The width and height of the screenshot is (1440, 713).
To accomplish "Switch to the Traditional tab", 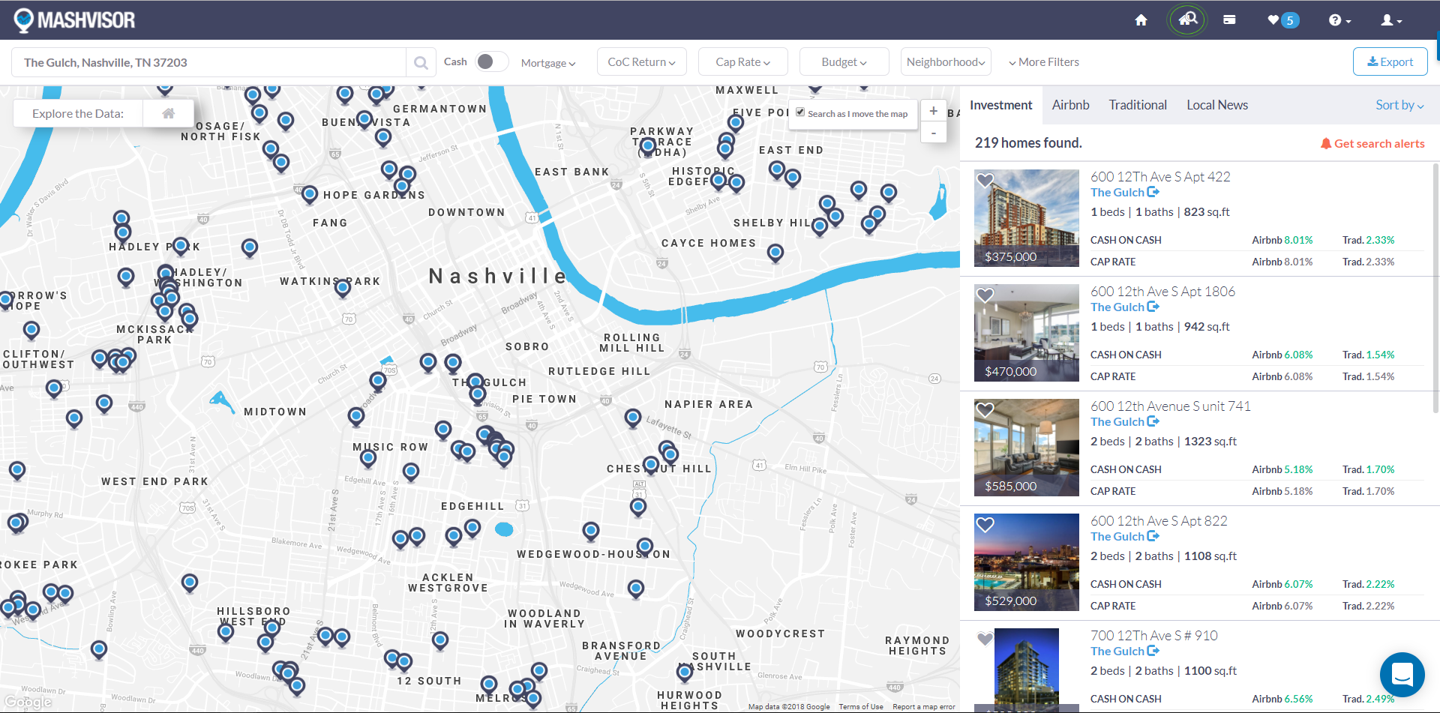I will coord(1138,105).
